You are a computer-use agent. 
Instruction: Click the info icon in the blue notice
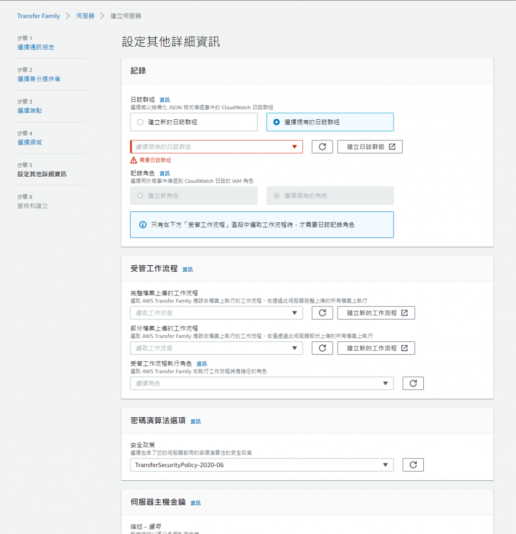point(143,225)
